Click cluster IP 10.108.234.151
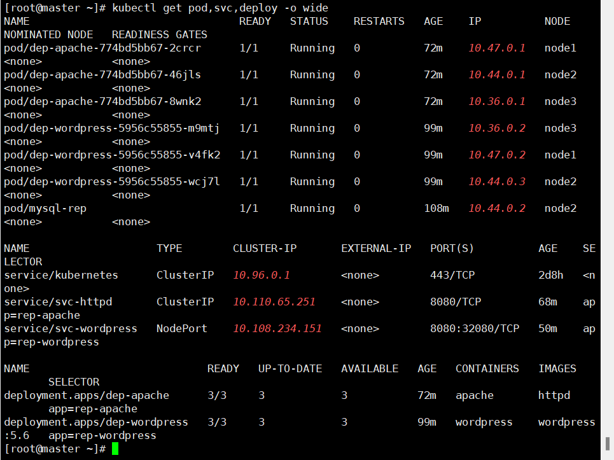This screenshot has height=460, width=614. click(277, 328)
